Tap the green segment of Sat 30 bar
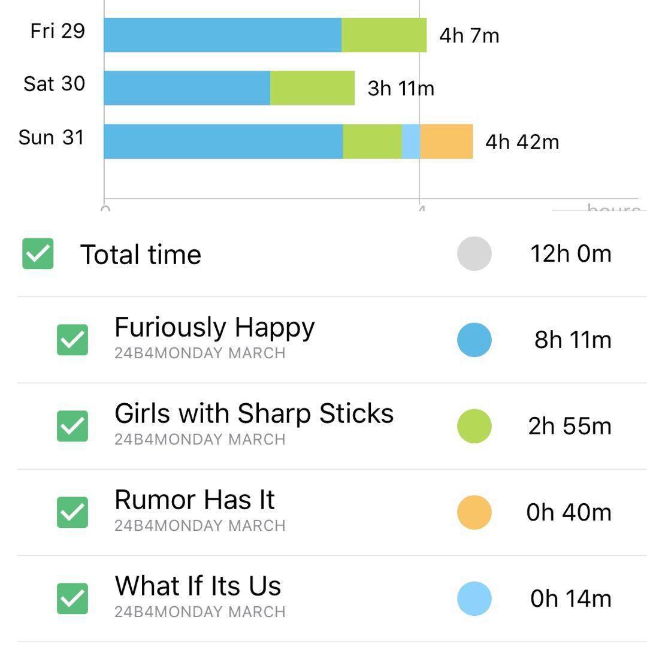This screenshot has height=647, width=647. [x=312, y=88]
